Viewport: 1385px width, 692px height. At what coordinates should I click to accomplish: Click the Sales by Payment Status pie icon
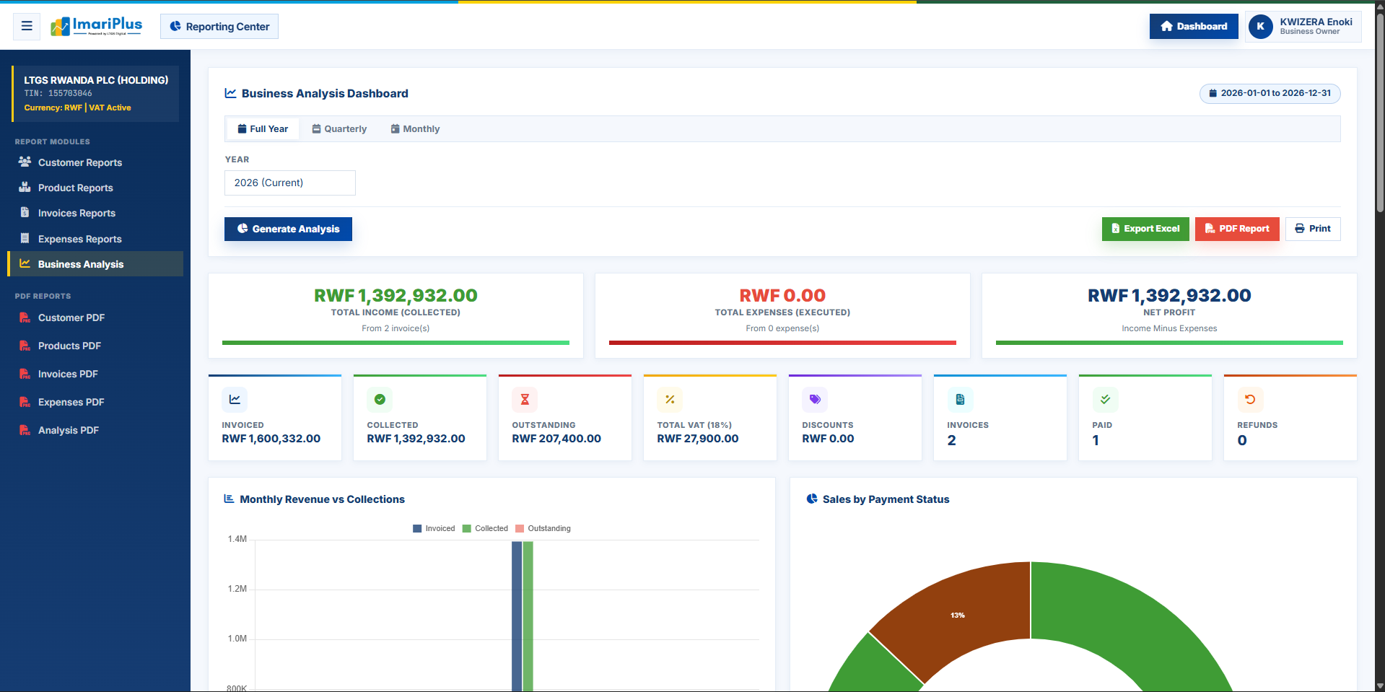812,499
